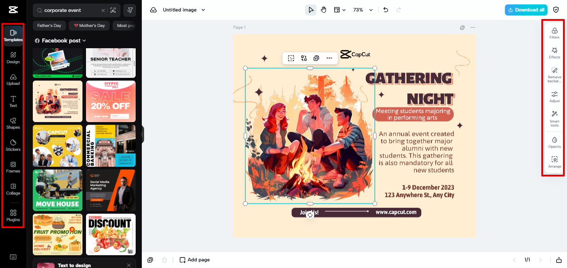This screenshot has width=567, height=268.
Task: Open the Smart tools panel
Action: click(x=554, y=119)
